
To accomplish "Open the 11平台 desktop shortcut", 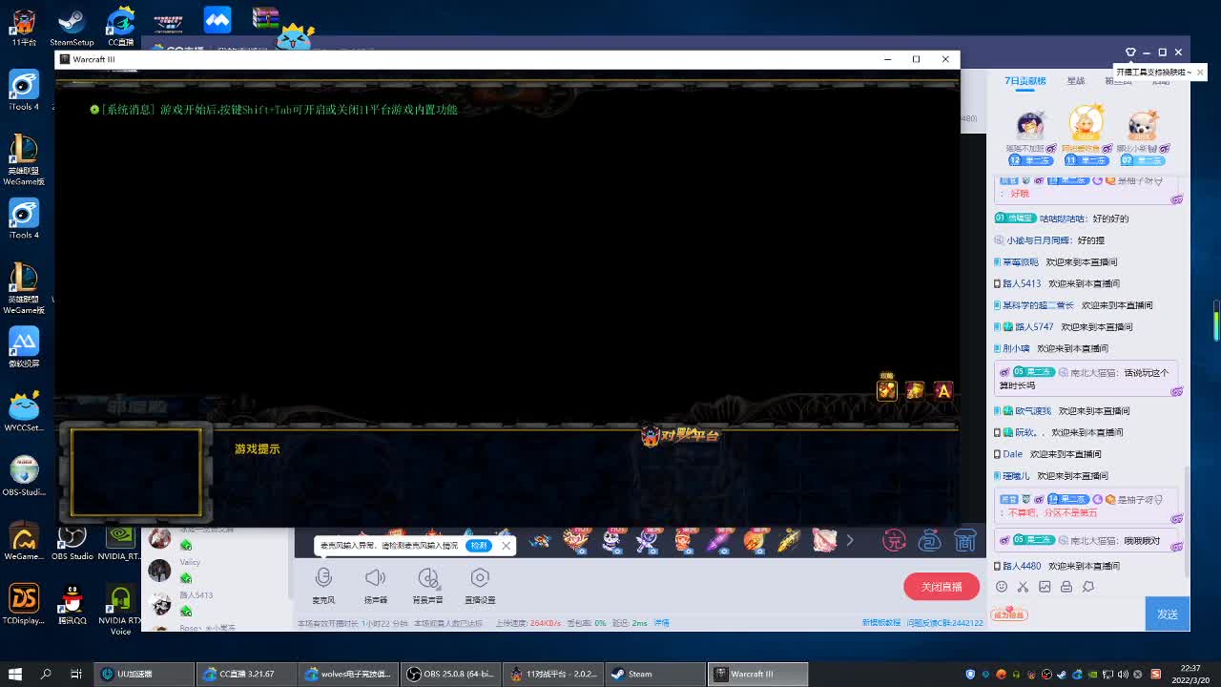I will [x=24, y=28].
